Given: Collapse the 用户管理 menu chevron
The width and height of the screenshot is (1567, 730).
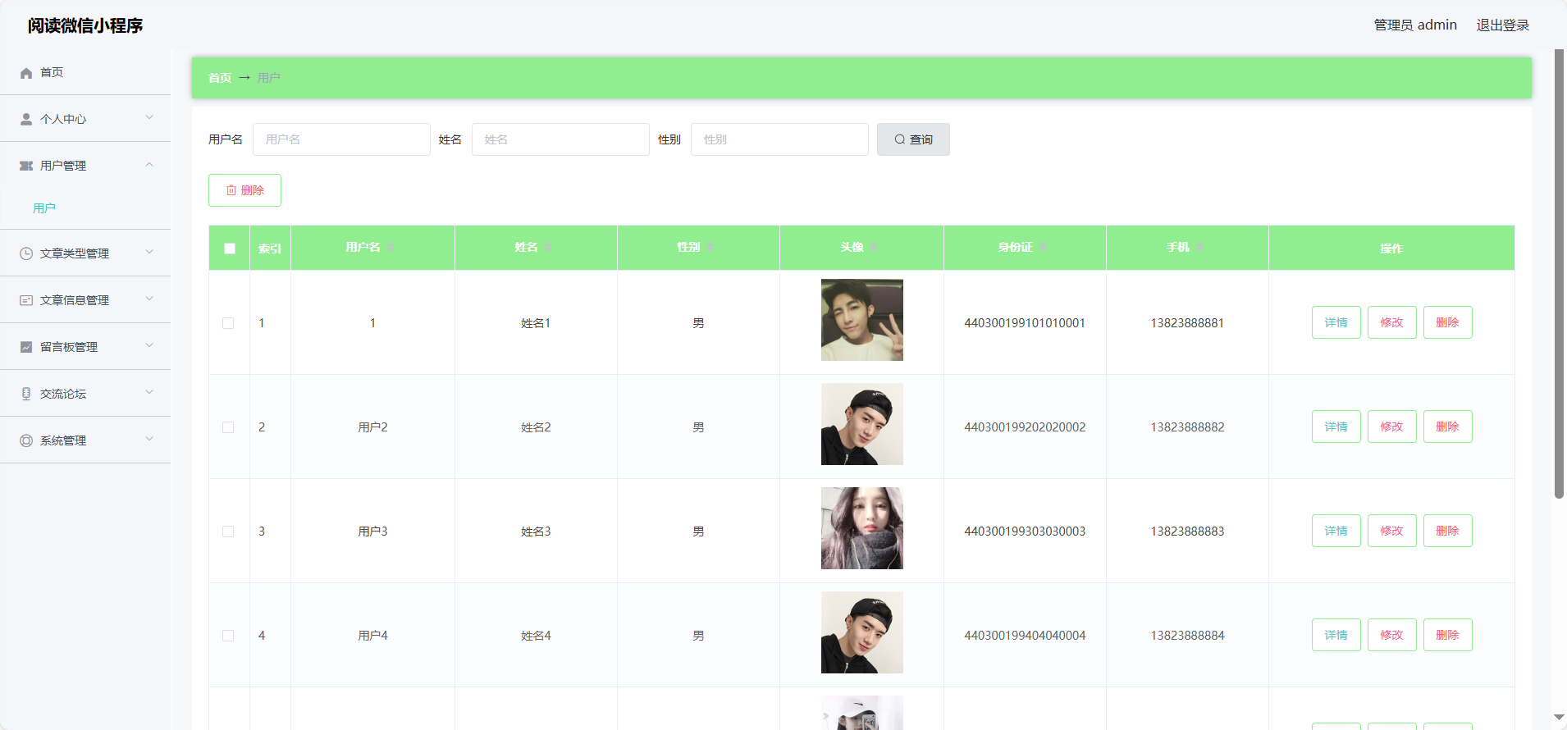Looking at the screenshot, I should 149,164.
